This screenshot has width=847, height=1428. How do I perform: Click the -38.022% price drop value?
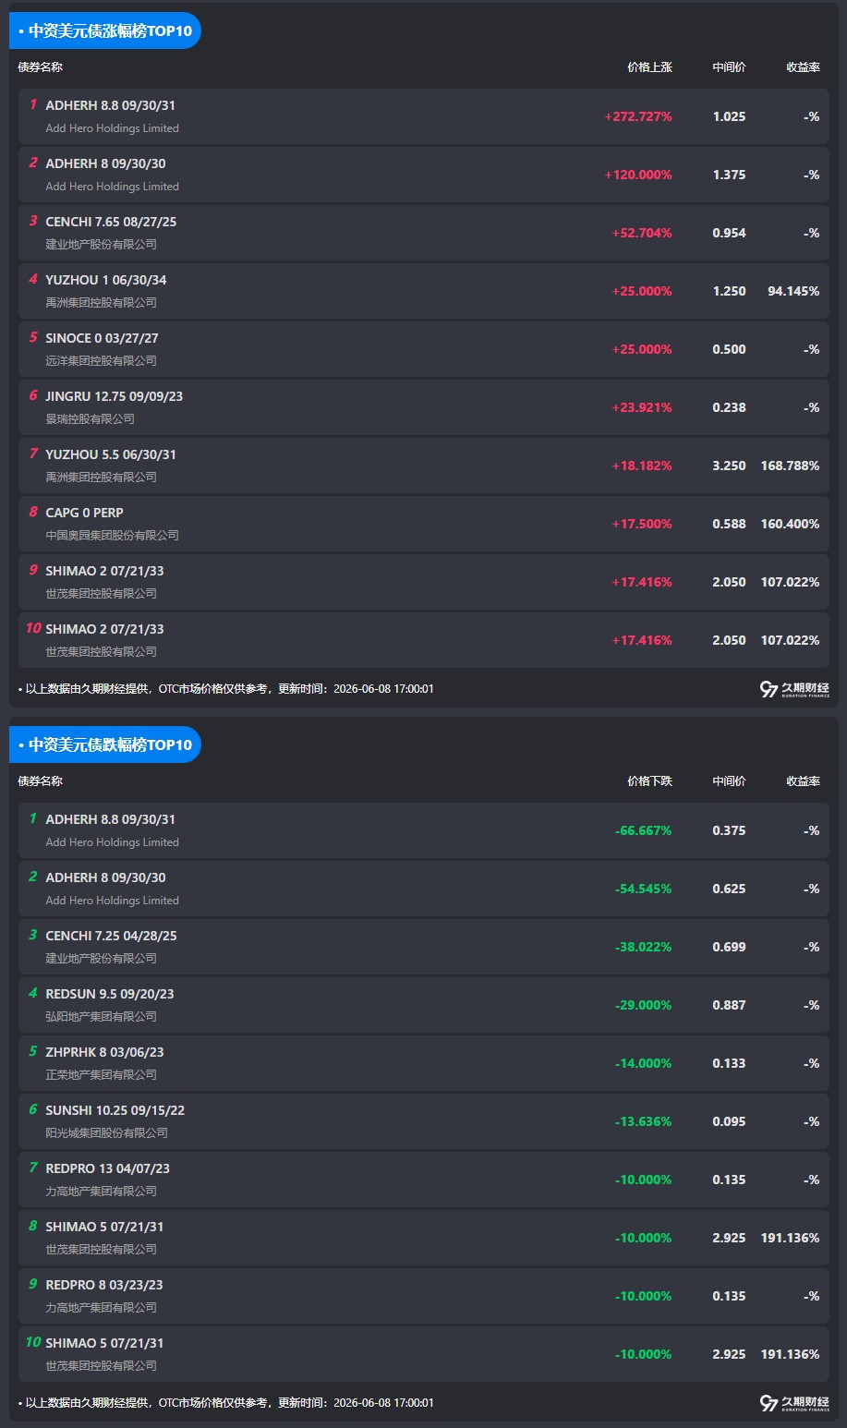[644, 947]
